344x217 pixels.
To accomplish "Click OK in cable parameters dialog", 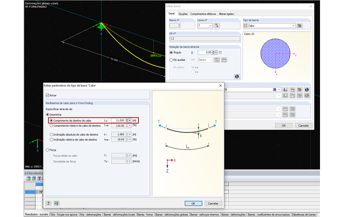I will click(x=193, y=203).
